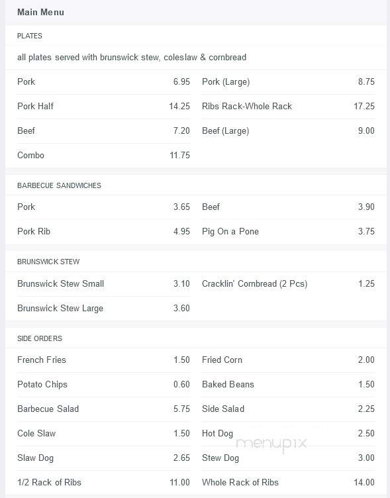390x498 pixels.
Task: Select the Main Menu heading
Action: pos(40,12)
